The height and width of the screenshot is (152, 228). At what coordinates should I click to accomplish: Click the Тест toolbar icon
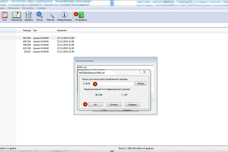(x=5, y=16)
